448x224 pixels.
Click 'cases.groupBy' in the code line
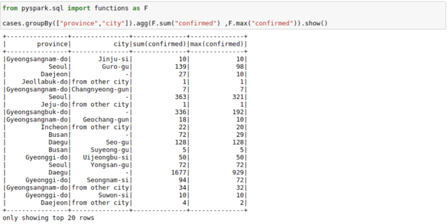click(27, 23)
